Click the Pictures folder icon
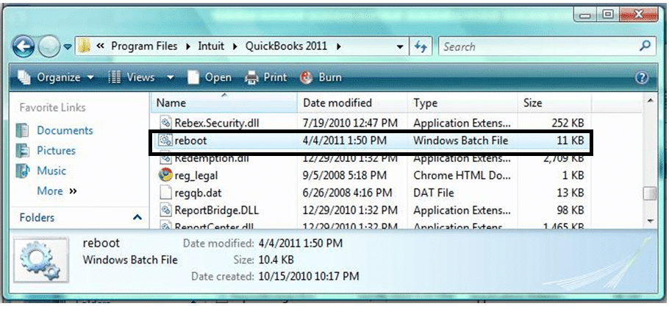The width and height of the screenshot is (669, 309). 22,150
